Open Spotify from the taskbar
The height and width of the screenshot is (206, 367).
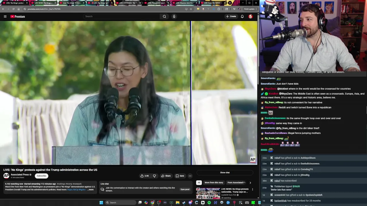point(209,203)
